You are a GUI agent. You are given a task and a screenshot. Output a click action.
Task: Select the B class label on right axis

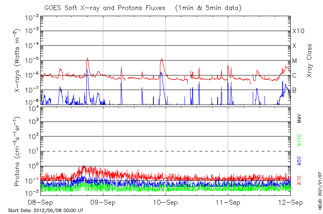pos(294,90)
